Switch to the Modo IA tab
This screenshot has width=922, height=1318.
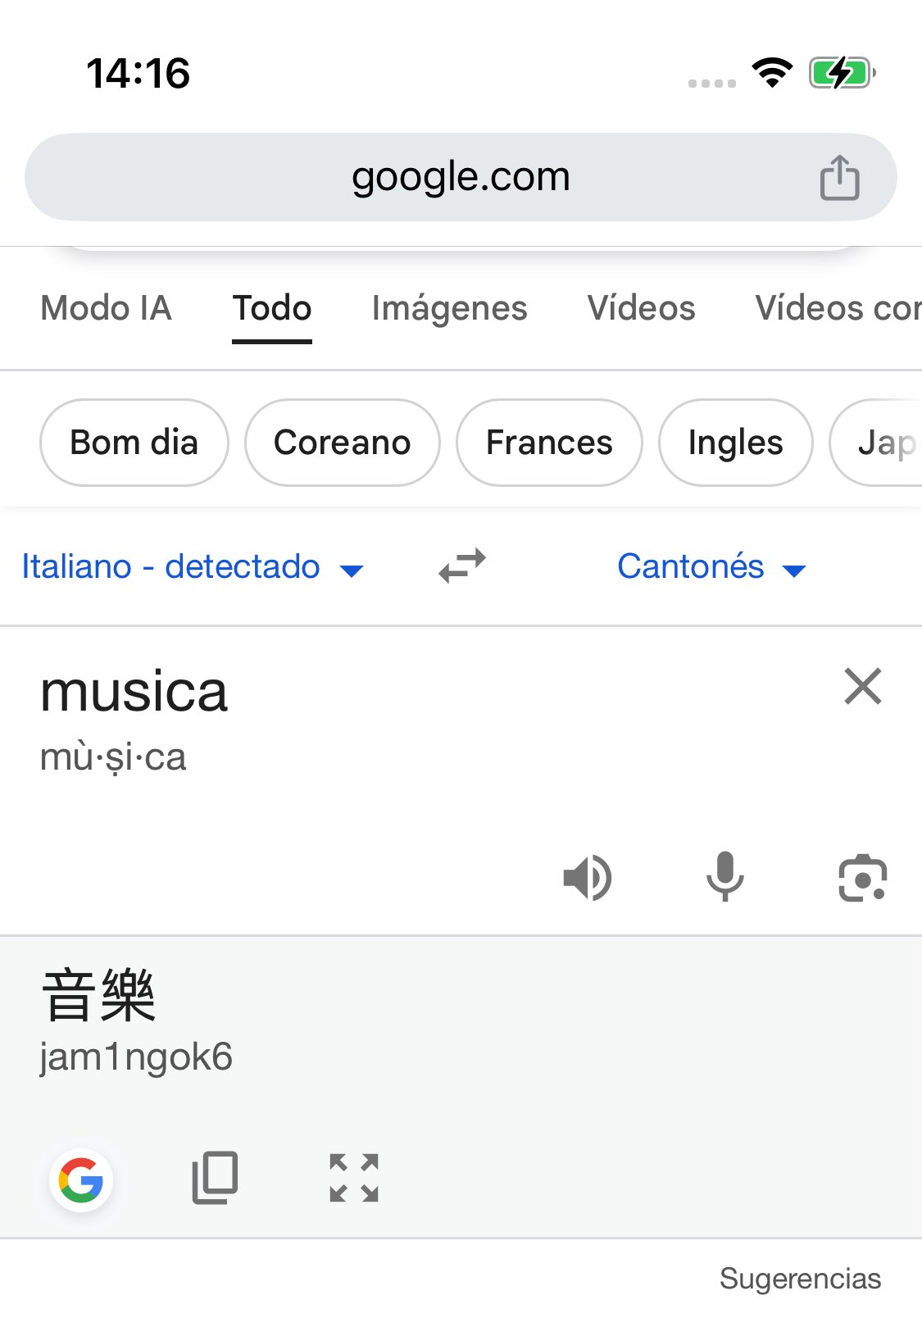106,309
